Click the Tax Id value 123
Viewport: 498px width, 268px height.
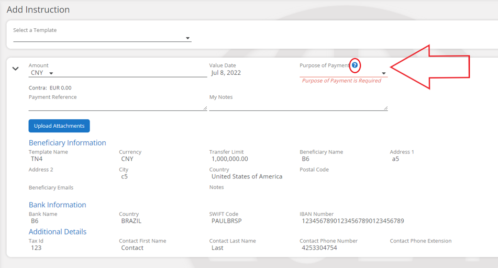click(x=36, y=248)
